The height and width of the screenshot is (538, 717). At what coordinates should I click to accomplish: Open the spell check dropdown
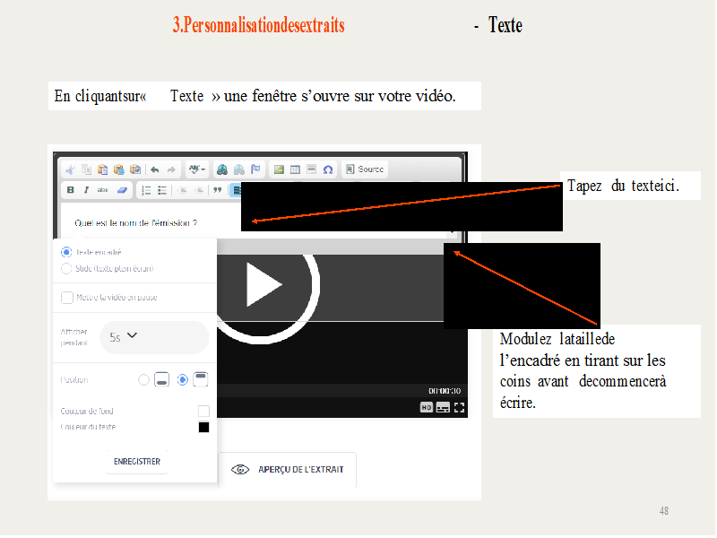(196, 169)
